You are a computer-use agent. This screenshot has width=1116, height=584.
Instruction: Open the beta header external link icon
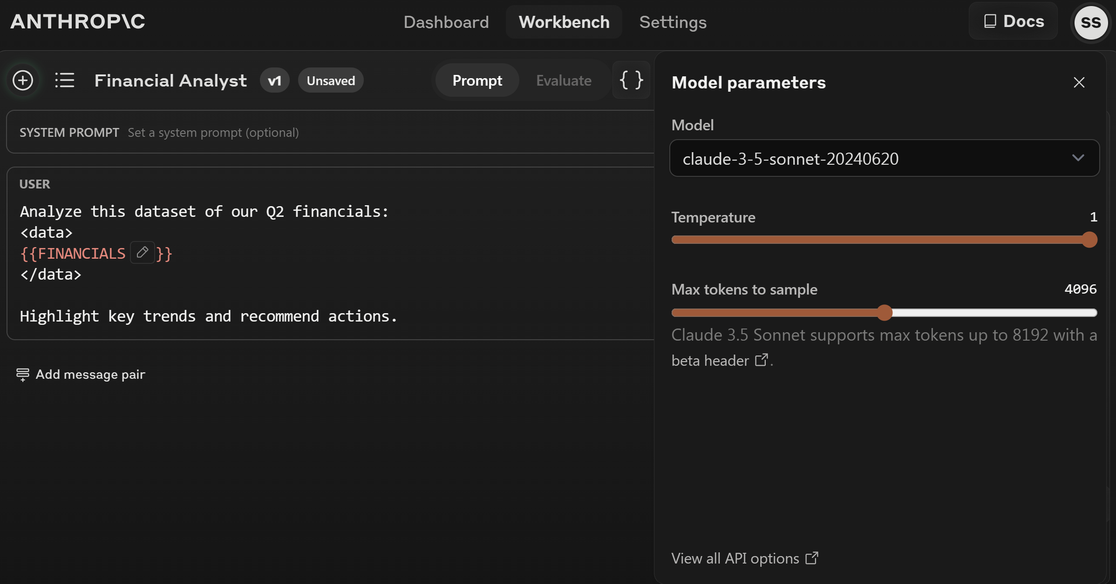click(761, 360)
